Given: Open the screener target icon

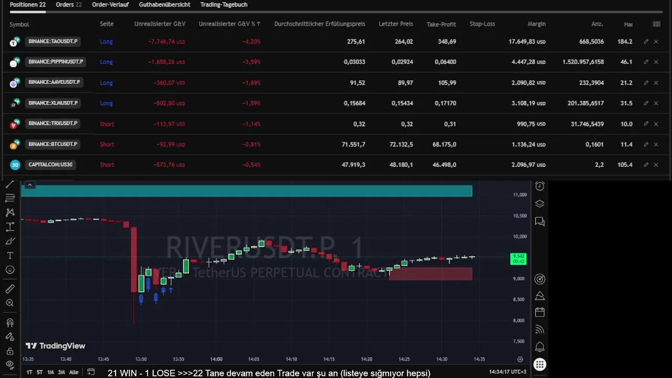Looking at the screenshot, I should coord(540,279).
